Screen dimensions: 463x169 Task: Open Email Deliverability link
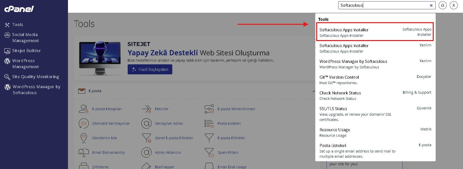[x=108, y=152]
